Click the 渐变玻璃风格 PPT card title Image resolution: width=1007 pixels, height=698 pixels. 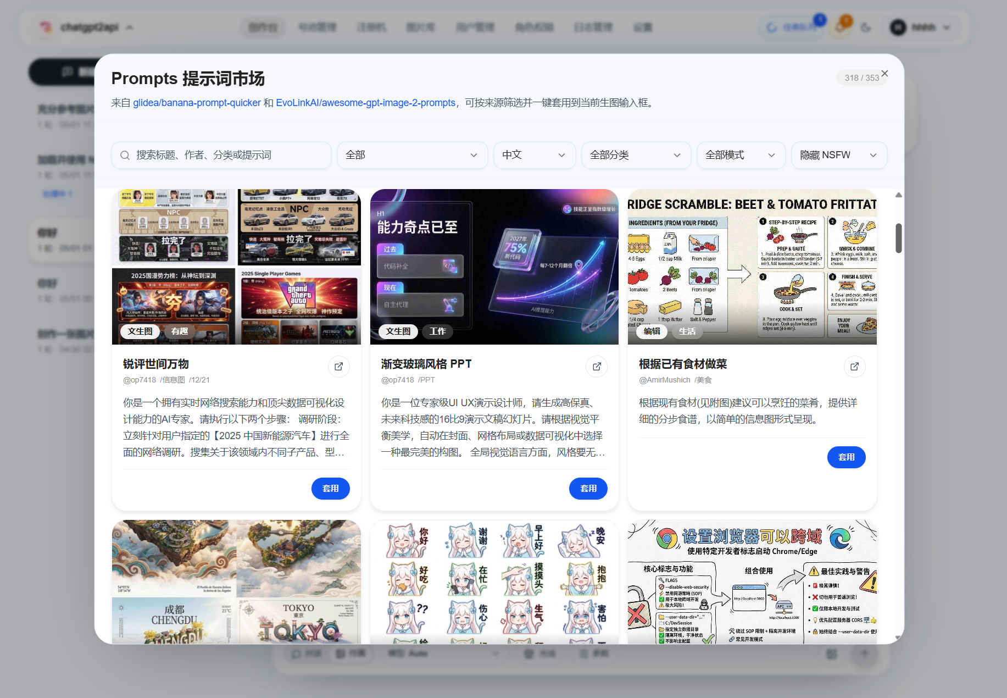(x=426, y=364)
